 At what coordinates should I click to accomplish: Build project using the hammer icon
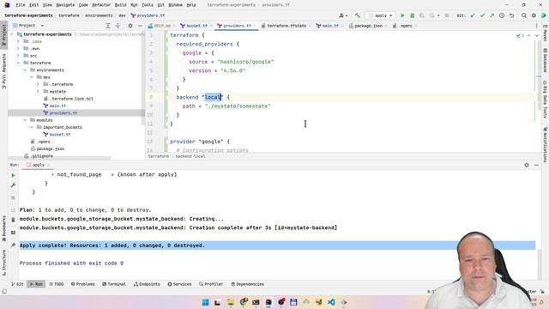[357, 15]
